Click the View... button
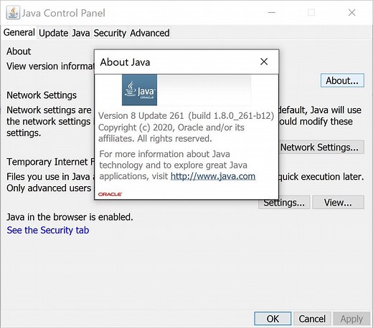The image size is (373, 328). click(x=338, y=203)
